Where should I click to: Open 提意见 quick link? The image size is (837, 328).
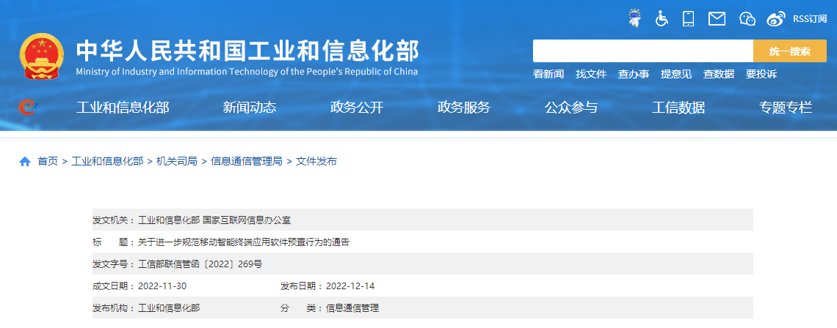676,74
